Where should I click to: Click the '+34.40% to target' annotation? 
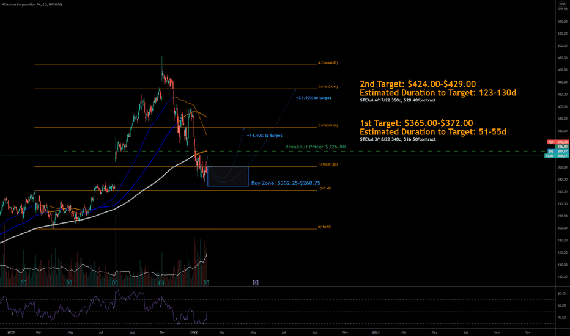pos(313,98)
